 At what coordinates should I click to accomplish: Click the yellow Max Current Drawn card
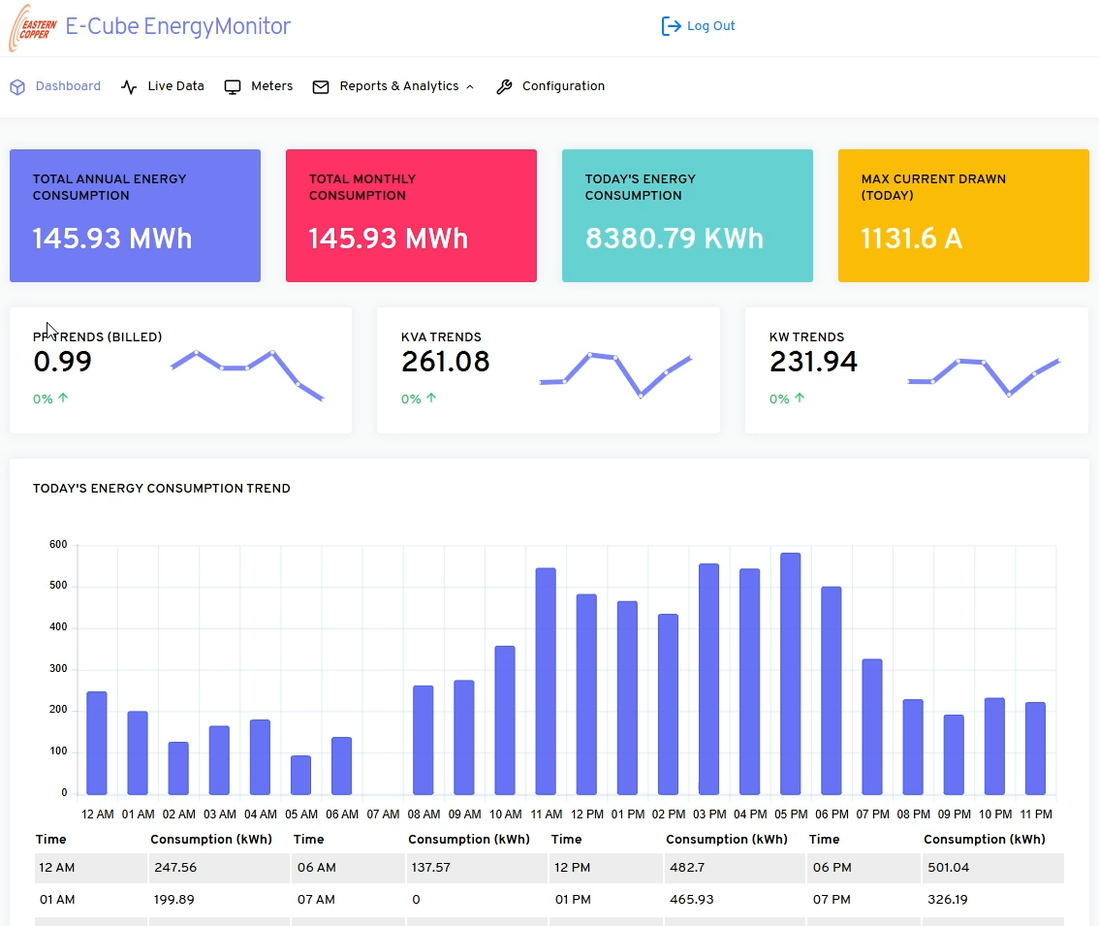pos(963,215)
